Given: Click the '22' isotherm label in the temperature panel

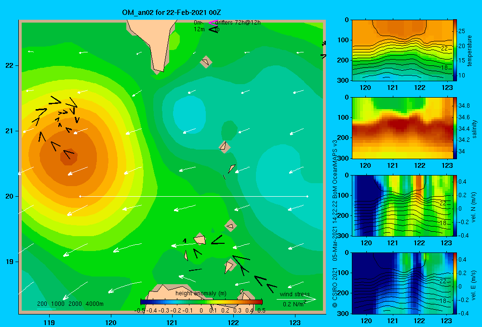Looking at the screenshot, I should [x=444, y=49].
